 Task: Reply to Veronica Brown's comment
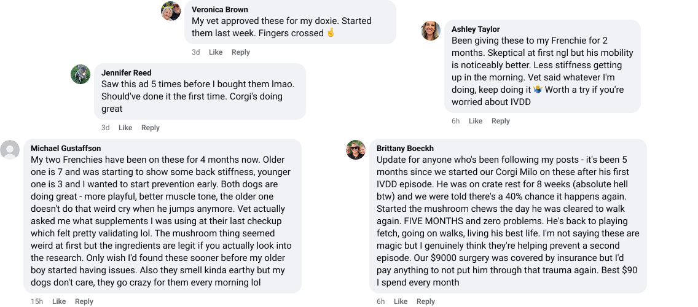[240, 52]
